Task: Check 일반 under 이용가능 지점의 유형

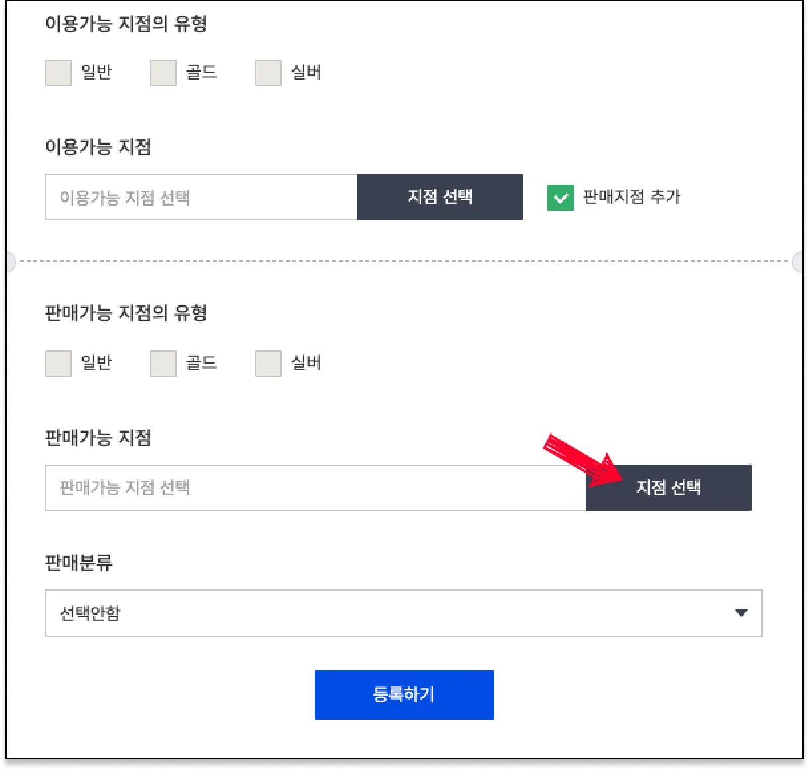Action: [x=58, y=73]
